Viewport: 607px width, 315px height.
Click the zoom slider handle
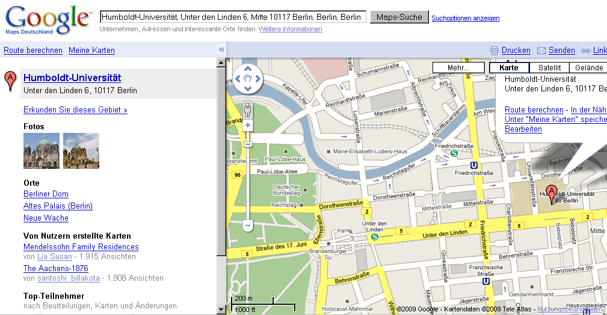248,144
